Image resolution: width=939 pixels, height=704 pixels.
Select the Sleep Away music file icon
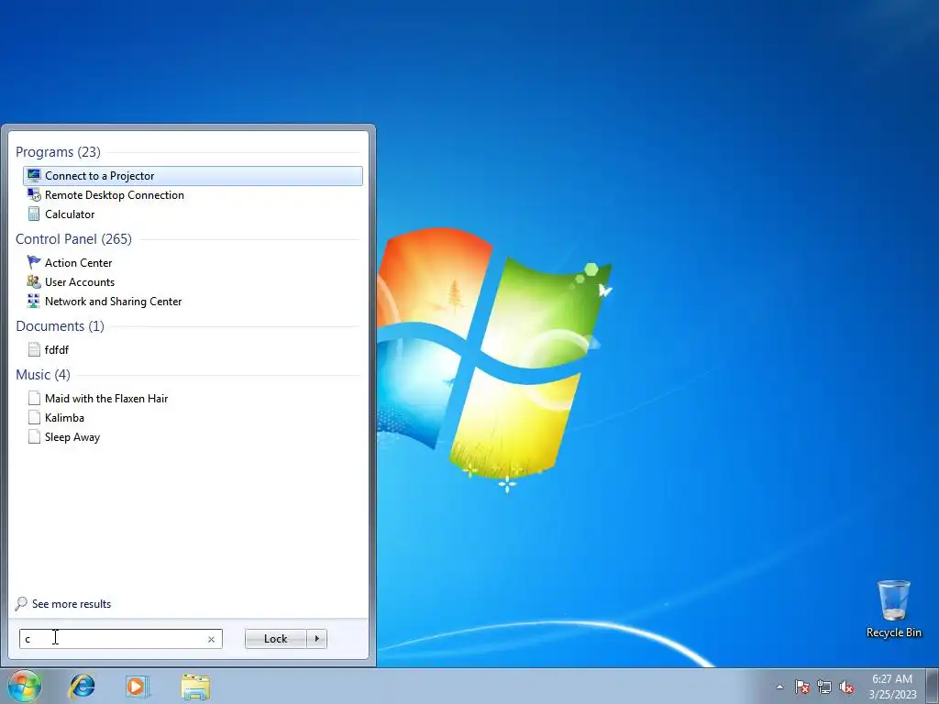[x=34, y=436]
